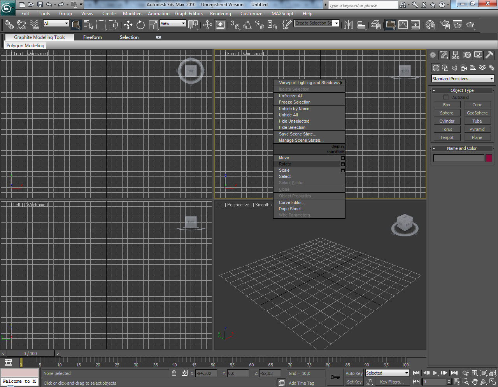Switch to the Utilities hammer tab
The width and height of the screenshot is (498, 387).
(x=489, y=55)
